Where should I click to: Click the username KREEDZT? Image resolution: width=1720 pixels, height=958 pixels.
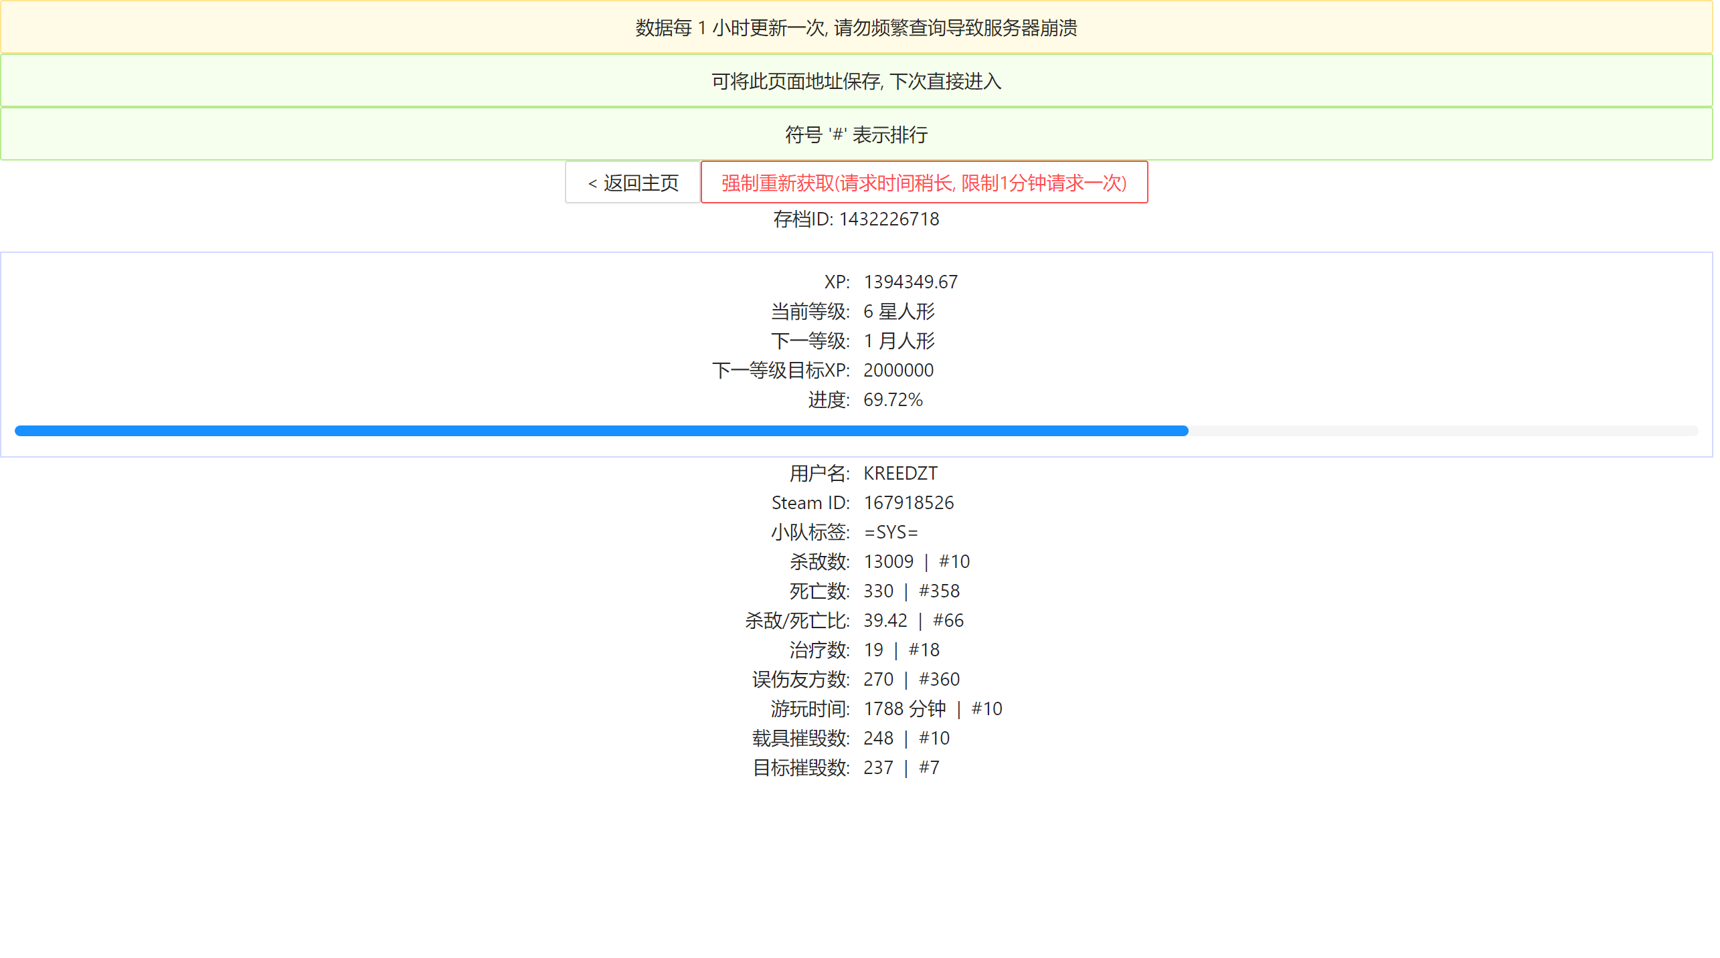(x=900, y=474)
